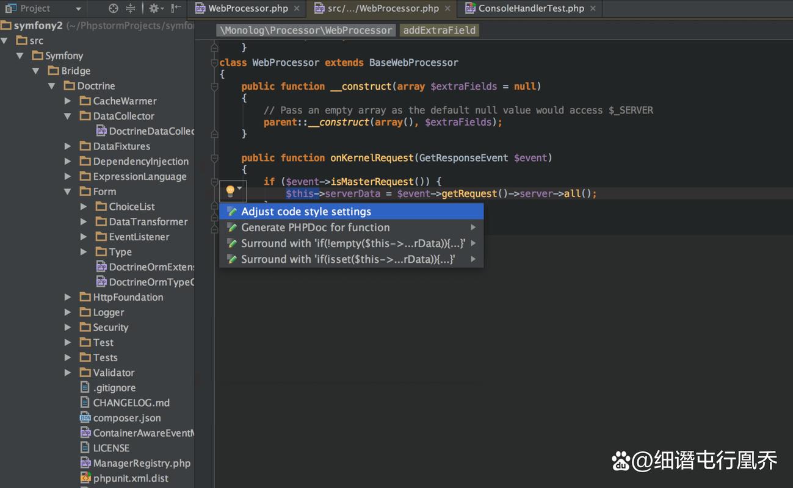Click the collapse all icon in Project toolbar

point(131,9)
